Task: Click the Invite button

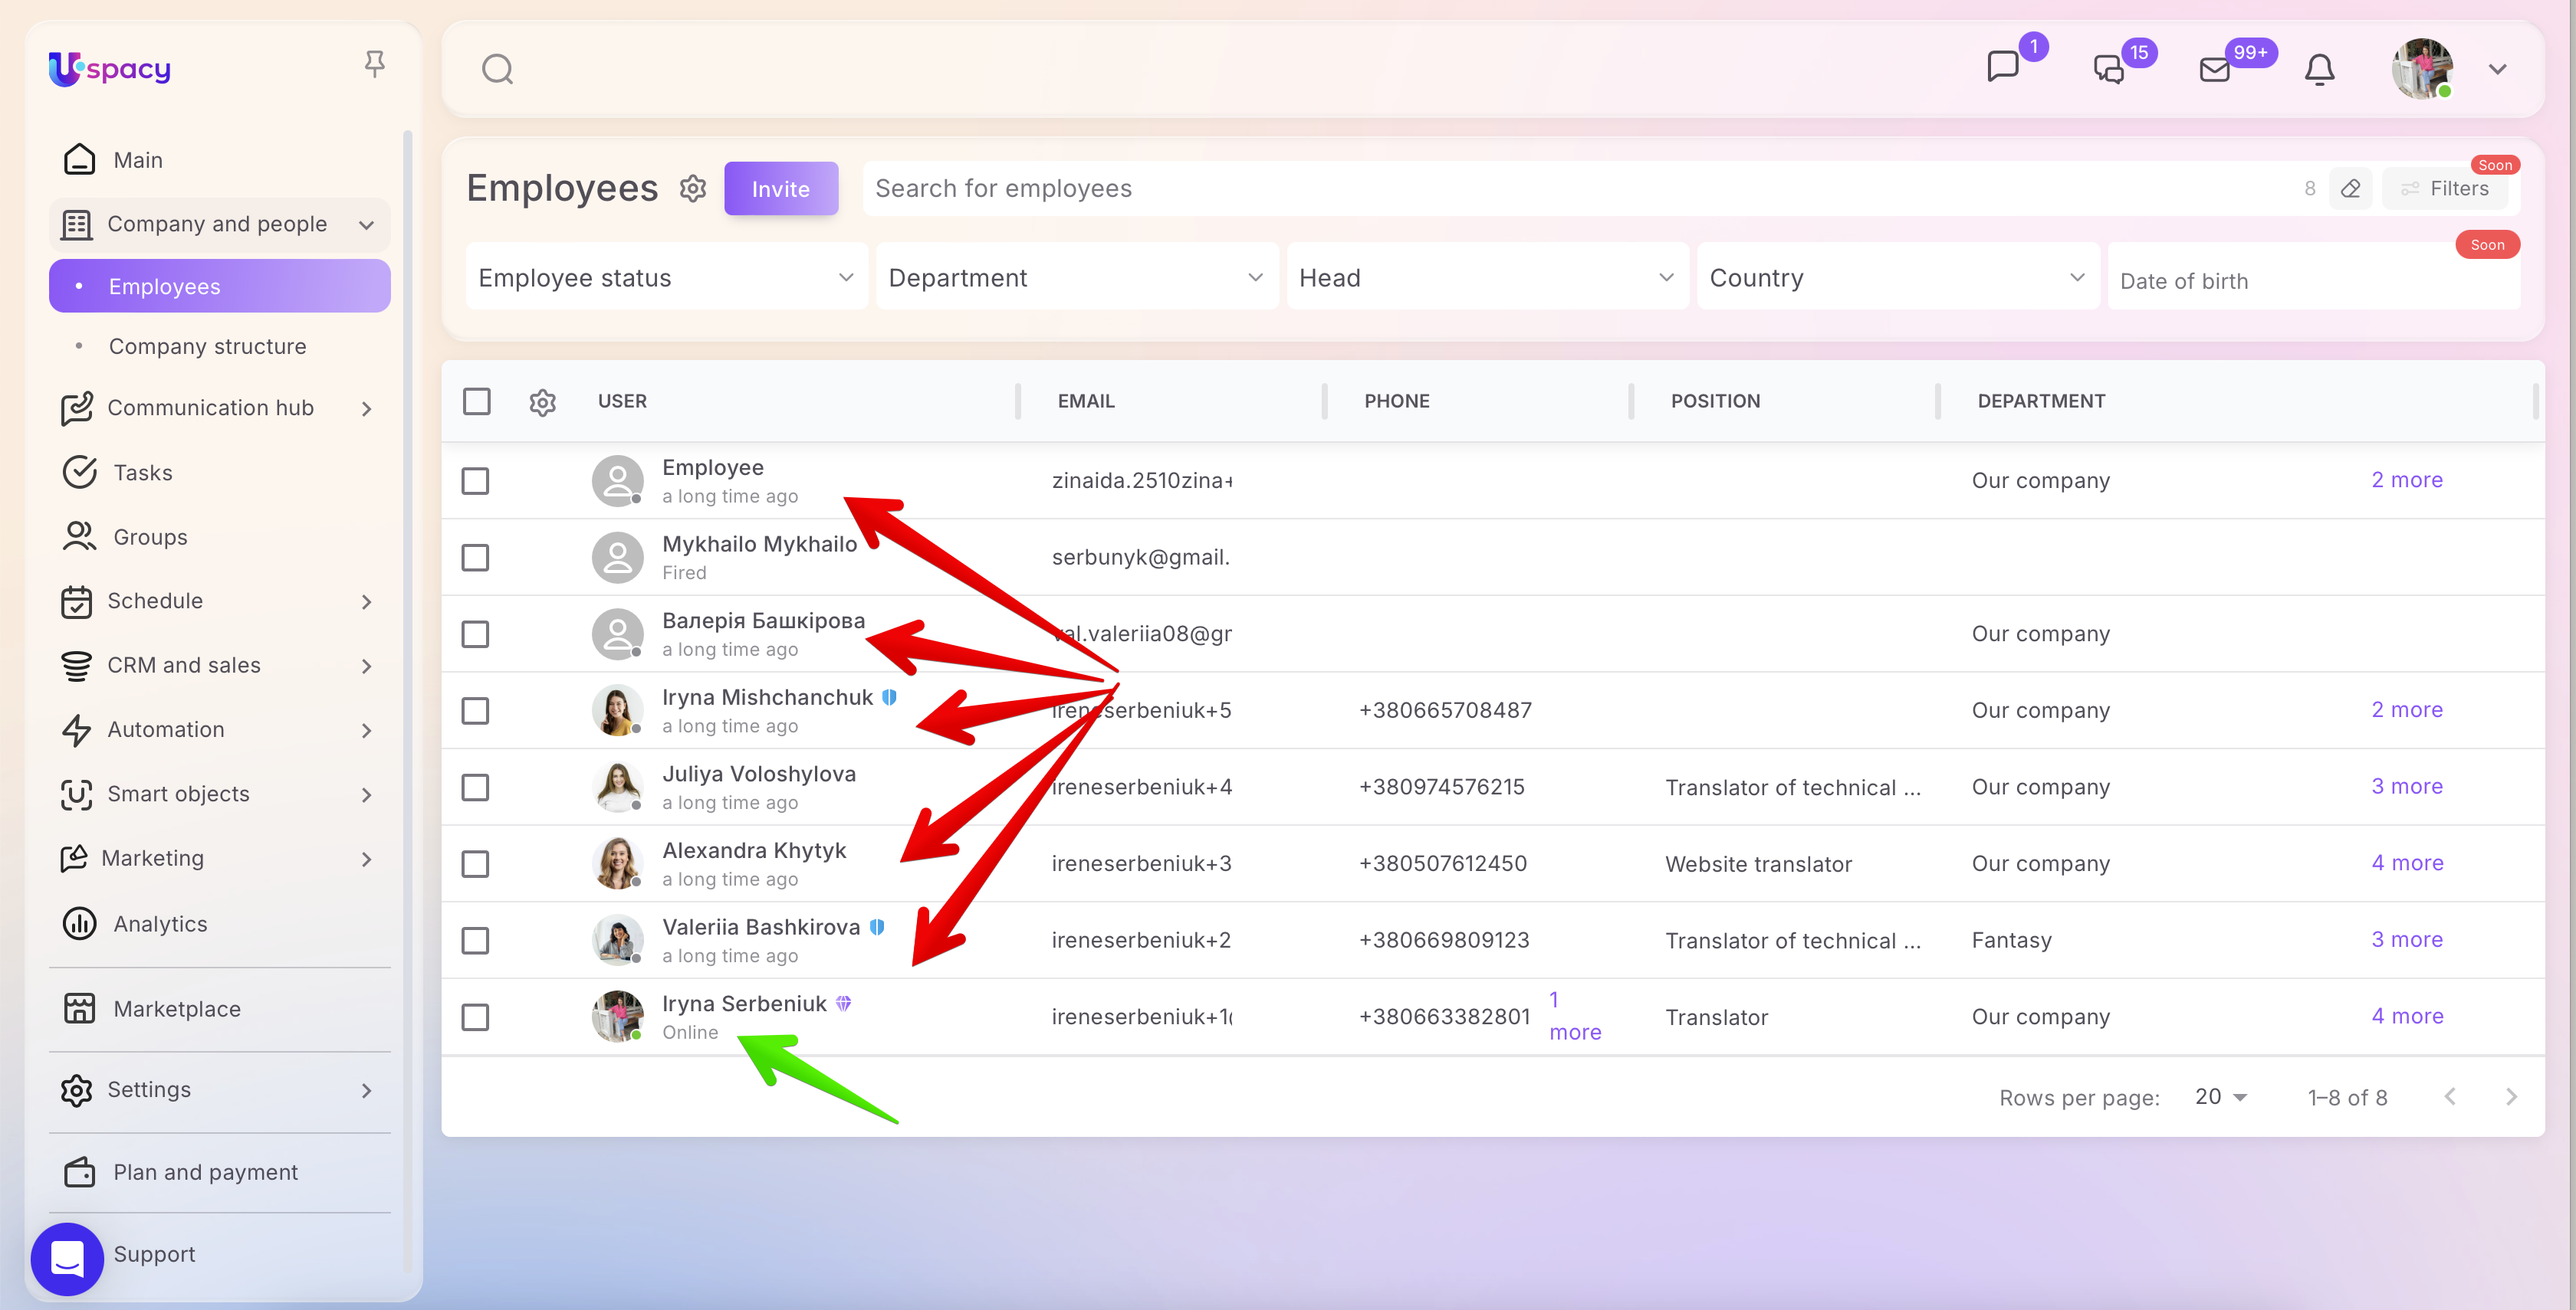Action: (x=780, y=189)
